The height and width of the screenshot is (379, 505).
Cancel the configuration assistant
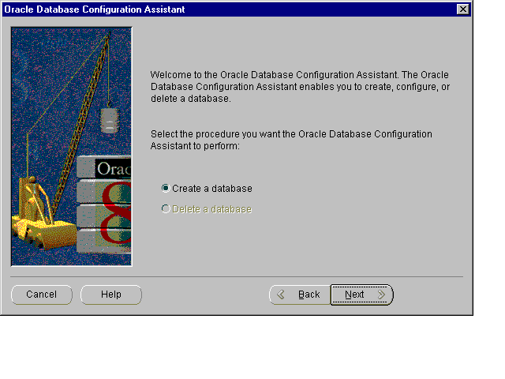tap(41, 295)
